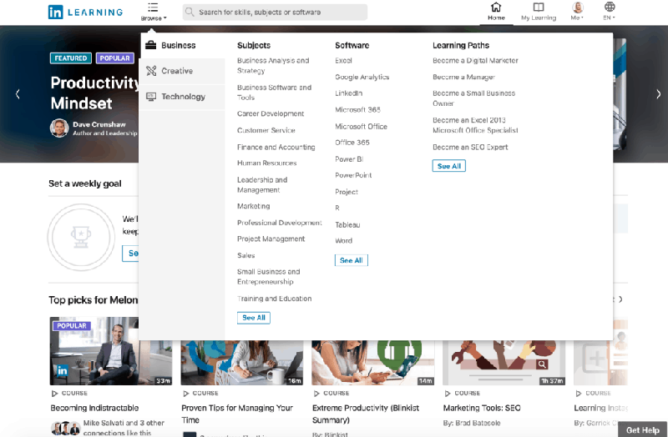Click See All under Software
Viewport: 668px width, 437px height.
point(351,260)
